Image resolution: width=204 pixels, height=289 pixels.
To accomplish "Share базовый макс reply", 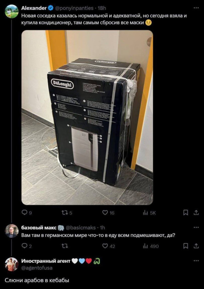I will tap(196, 246).
